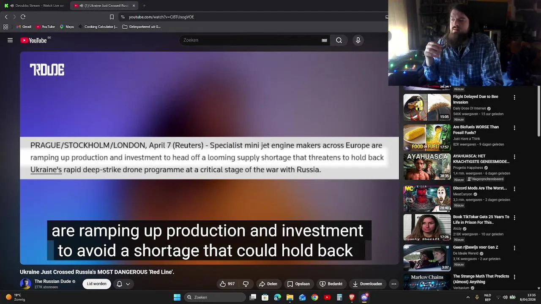The image size is (541, 304).
Task: Bookmark this page with the bookmark icon
Action: [x=112, y=17]
